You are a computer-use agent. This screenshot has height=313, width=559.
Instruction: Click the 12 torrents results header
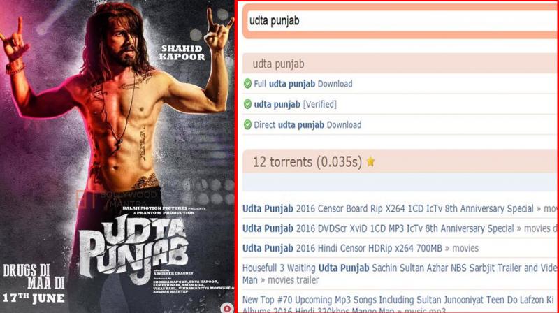[400, 161]
